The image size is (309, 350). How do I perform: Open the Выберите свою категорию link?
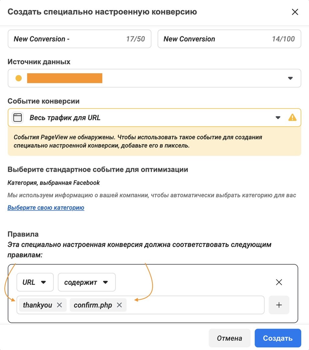[x=46, y=208]
